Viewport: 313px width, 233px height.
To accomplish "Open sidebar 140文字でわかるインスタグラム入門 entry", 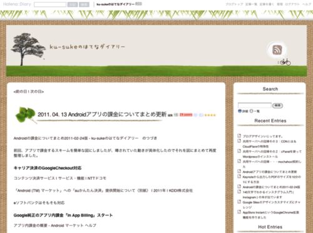I will coord(269,194).
